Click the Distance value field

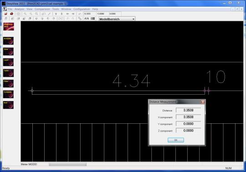(189, 110)
